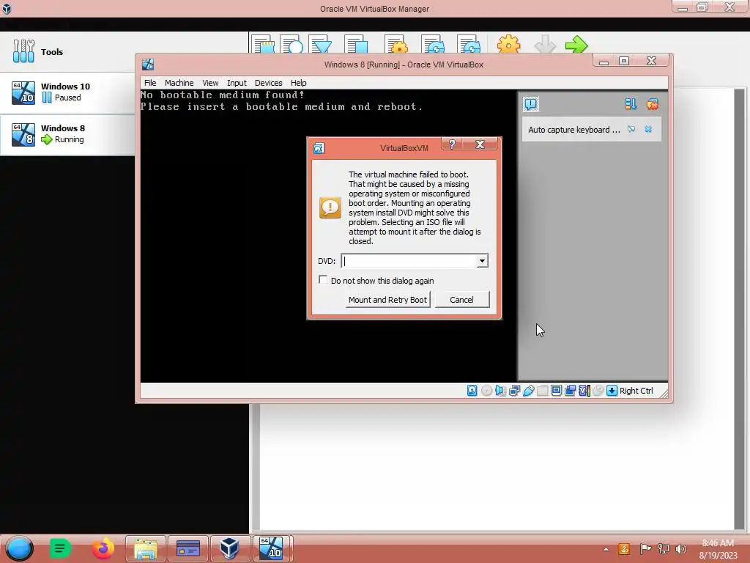This screenshot has height=563, width=750.
Task: Click the second Manager toolbar document-refresh icon
Action: click(x=469, y=45)
